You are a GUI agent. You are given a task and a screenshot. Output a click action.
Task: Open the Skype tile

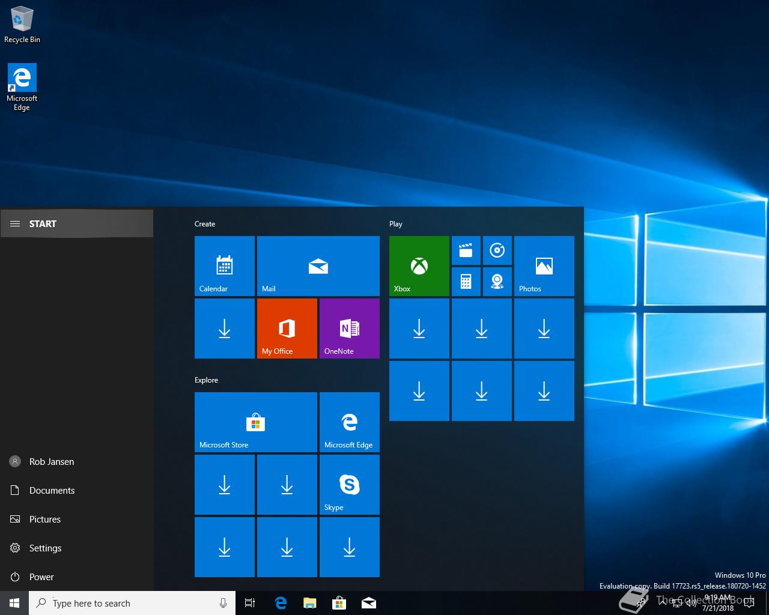(350, 485)
